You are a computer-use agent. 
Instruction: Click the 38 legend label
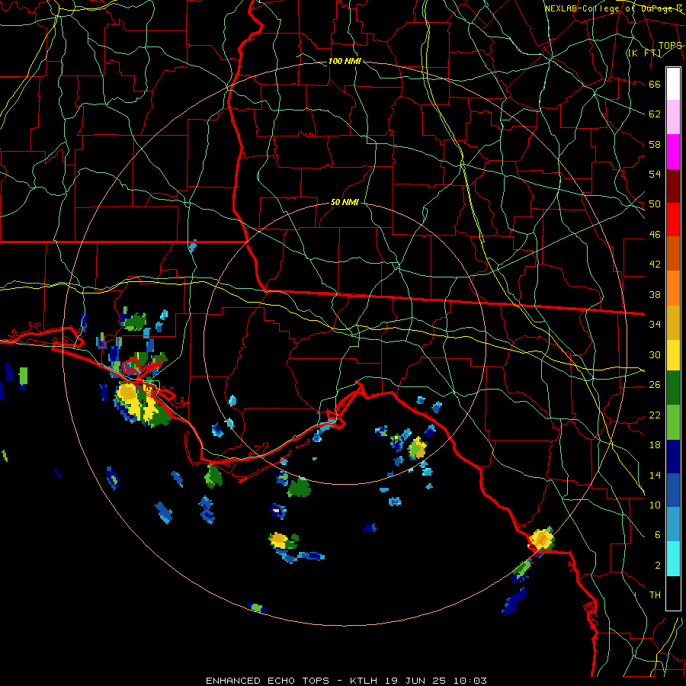click(x=655, y=295)
